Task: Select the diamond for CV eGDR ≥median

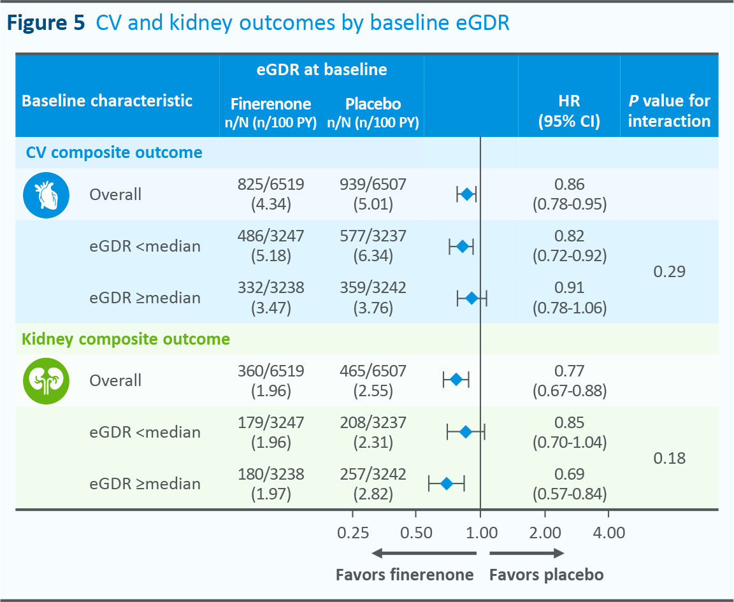Action: tap(471, 297)
